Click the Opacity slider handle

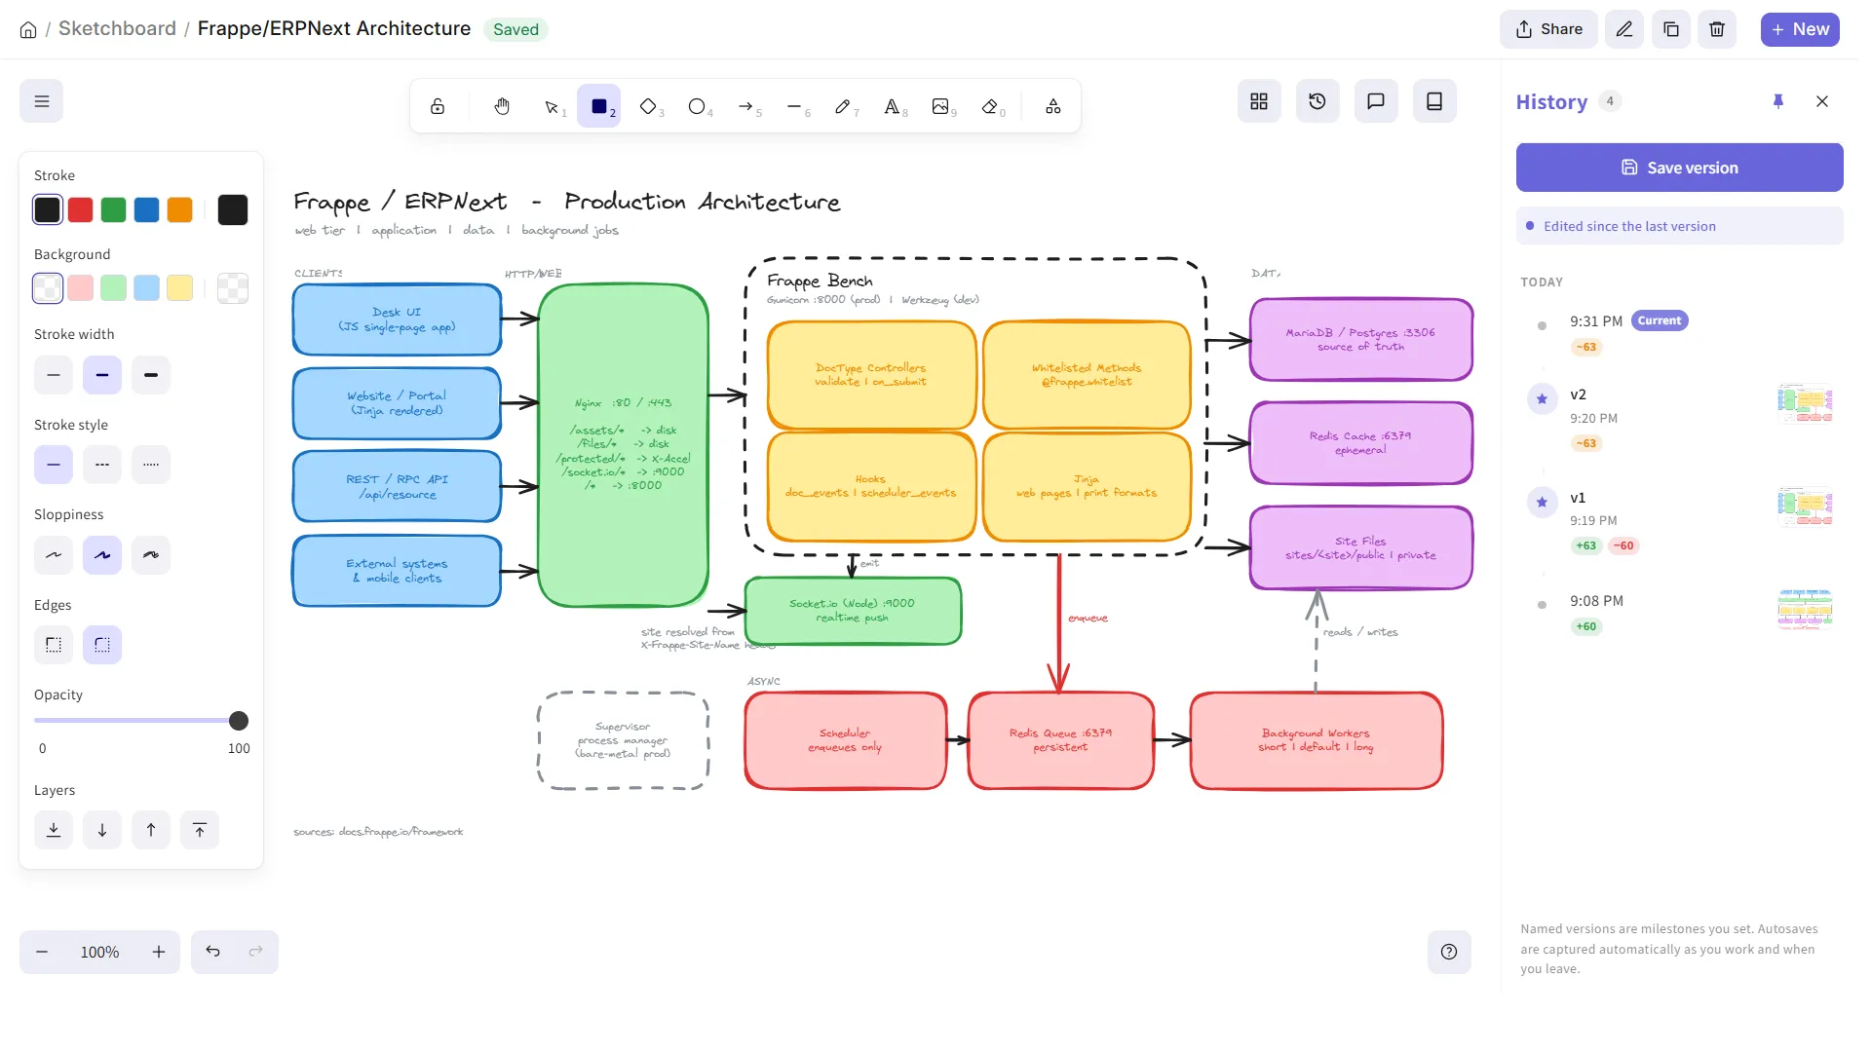pos(239,721)
